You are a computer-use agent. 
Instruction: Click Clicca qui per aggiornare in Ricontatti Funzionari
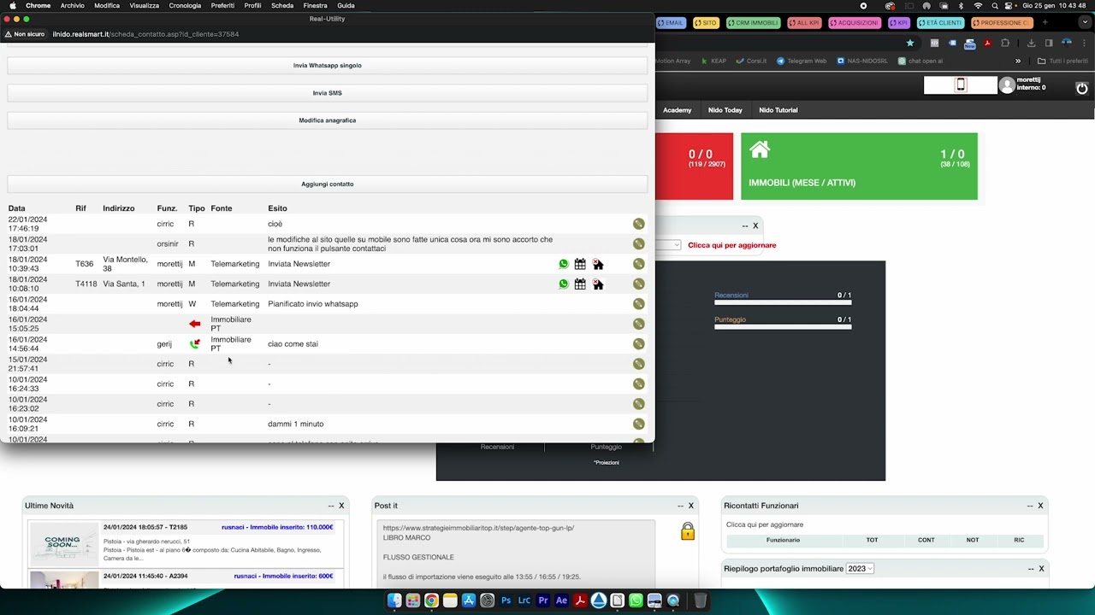[x=765, y=524]
